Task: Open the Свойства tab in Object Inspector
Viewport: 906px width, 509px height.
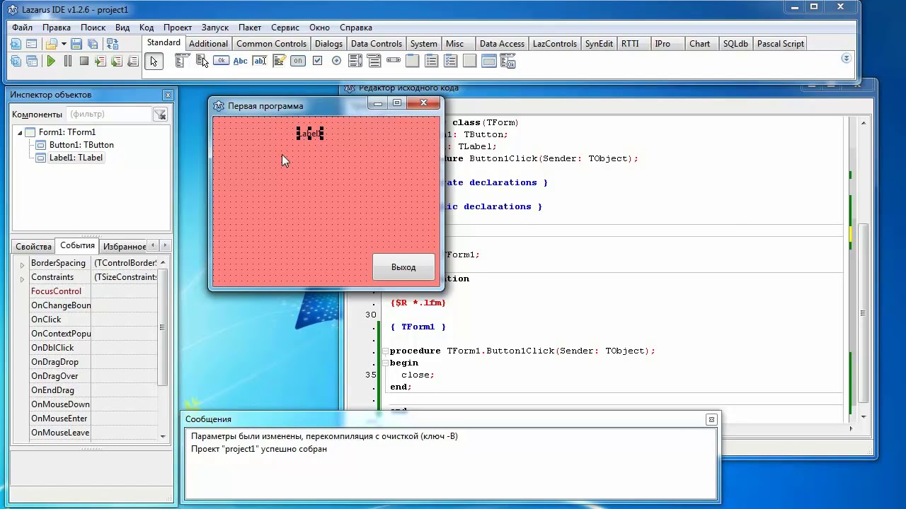Action: (34, 247)
